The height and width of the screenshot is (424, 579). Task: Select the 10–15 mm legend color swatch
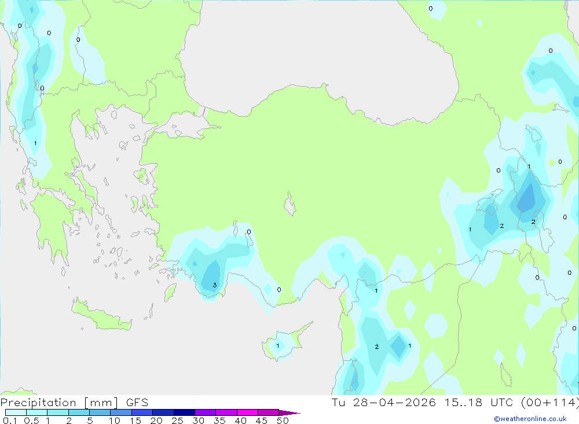121,412
